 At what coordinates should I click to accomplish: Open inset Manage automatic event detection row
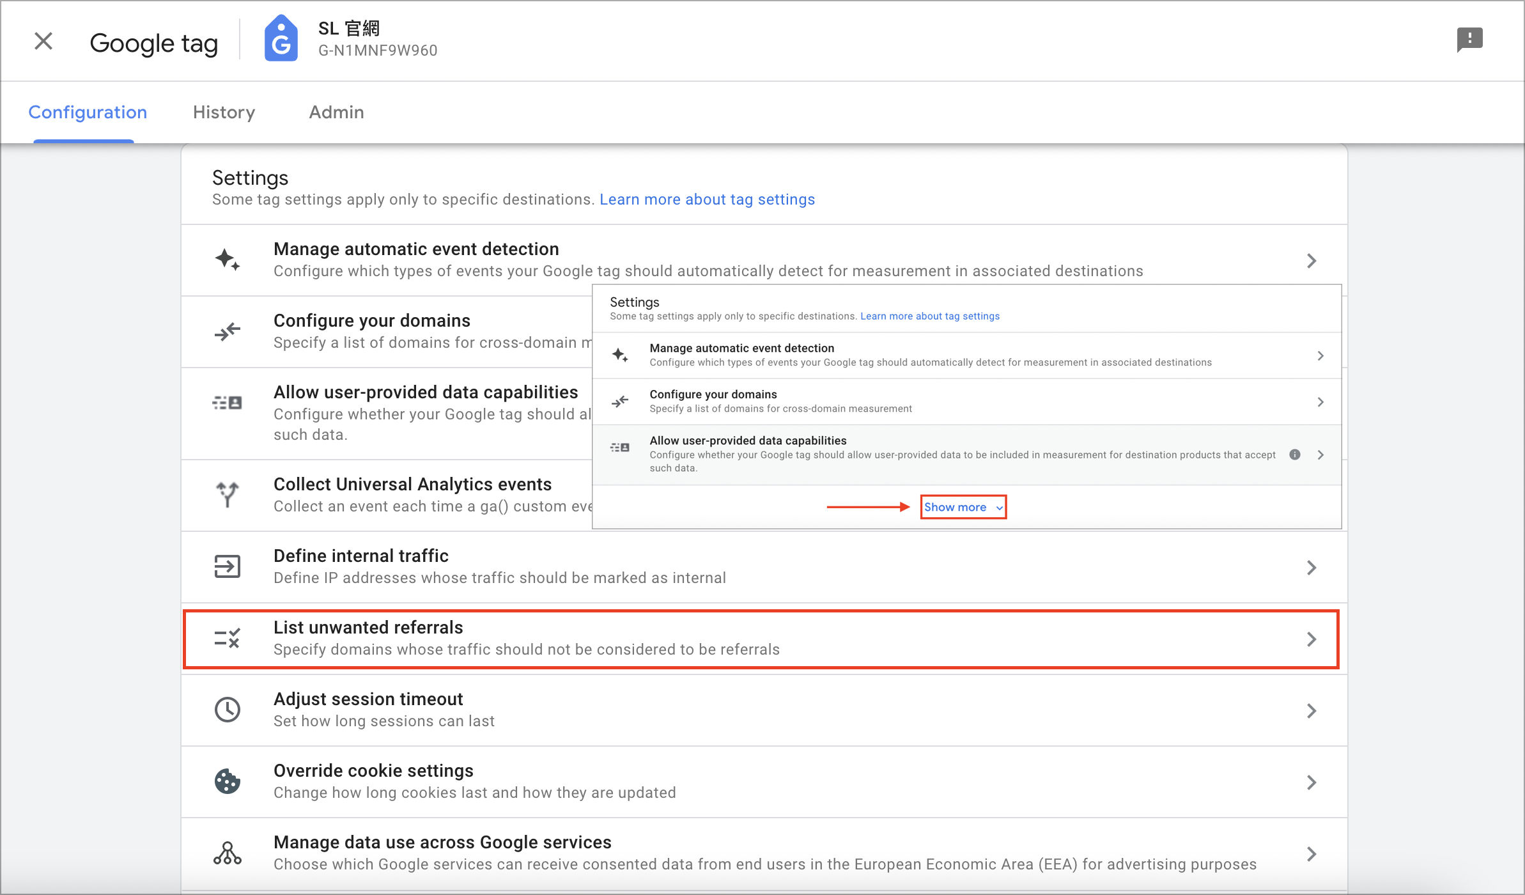point(967,355)
